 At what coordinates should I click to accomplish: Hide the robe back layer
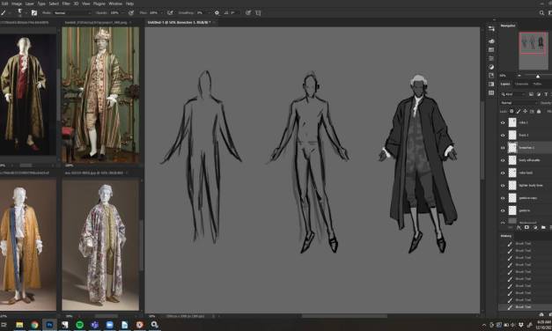(x=503, y=173)
